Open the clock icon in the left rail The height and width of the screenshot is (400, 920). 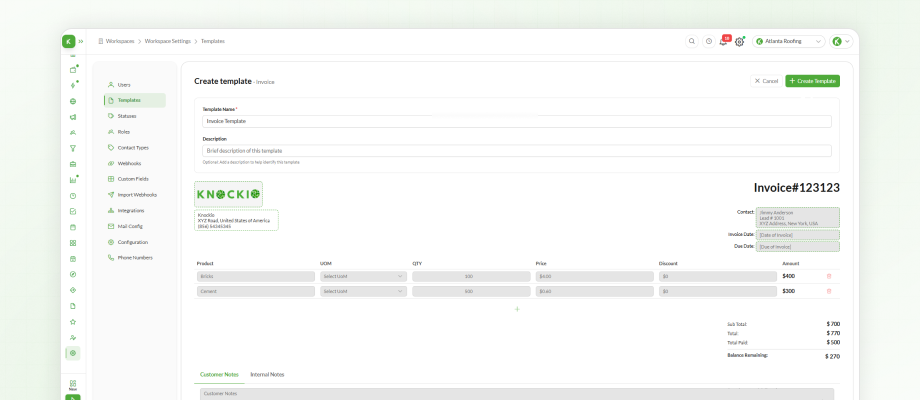click(73, 196)
